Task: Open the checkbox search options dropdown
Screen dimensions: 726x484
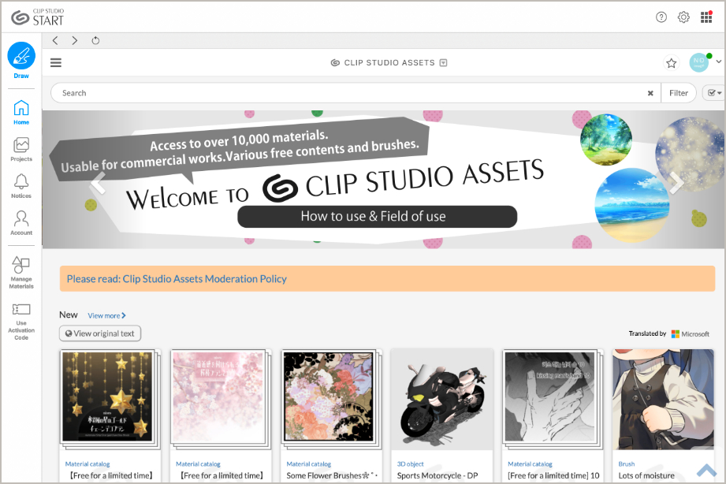Action: coord(713,93)
